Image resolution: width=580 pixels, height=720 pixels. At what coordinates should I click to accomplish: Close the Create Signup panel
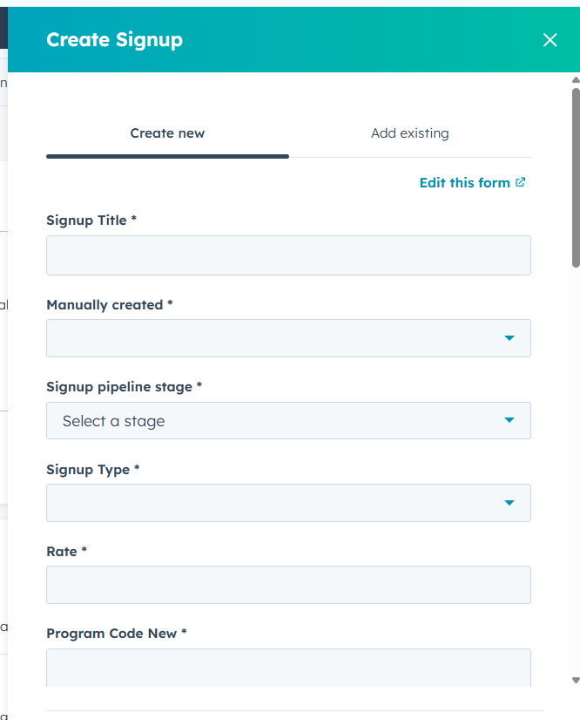tap(550, 40)
